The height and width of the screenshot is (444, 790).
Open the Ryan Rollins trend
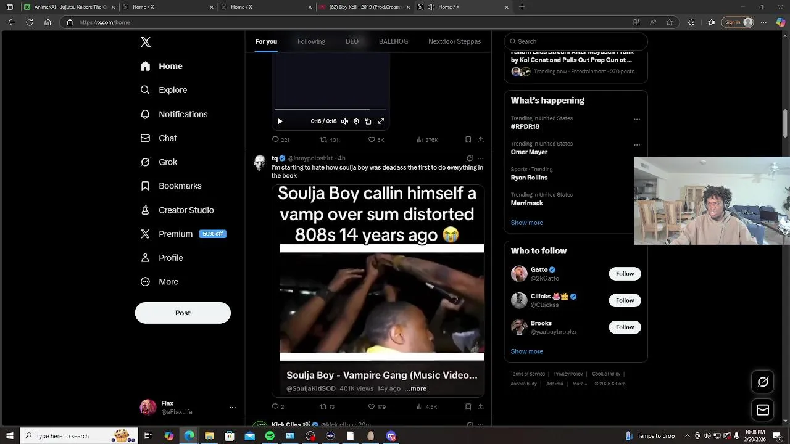coord(529,178)
